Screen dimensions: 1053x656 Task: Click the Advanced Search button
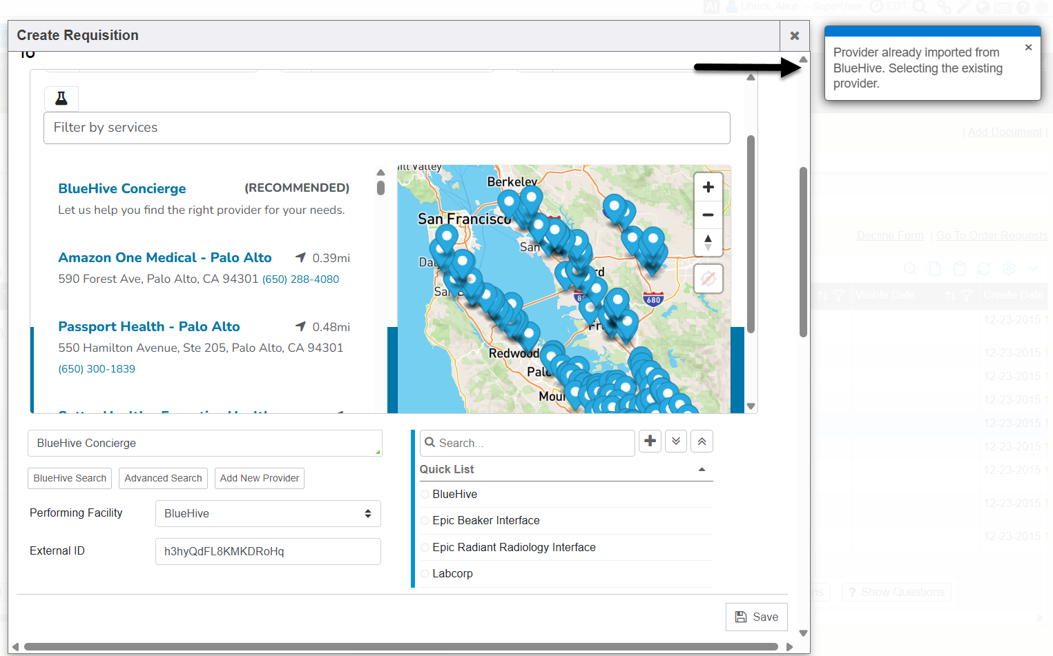click(163, 478)
